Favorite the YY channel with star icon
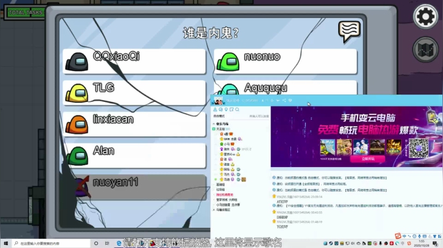Image resolution: width=443 pixels, height=248 pixels. point(272,100)
